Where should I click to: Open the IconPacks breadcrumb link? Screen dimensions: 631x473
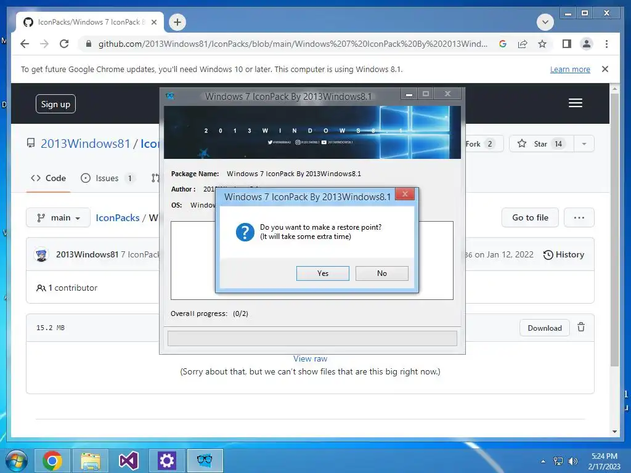[x=118, y=217]
